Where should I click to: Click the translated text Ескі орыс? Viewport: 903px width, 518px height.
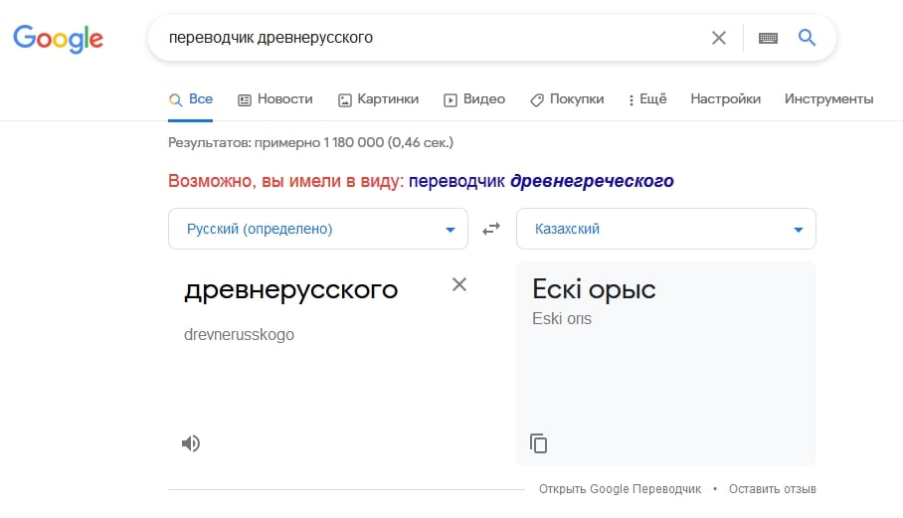tap(594, 289)
